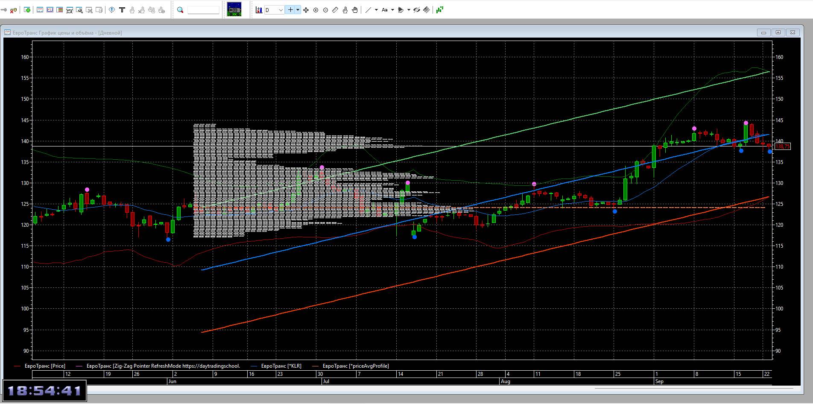The image size is (813, 404).
Task: Click the Jun month label on the date axis
Action: pos(173,381)
